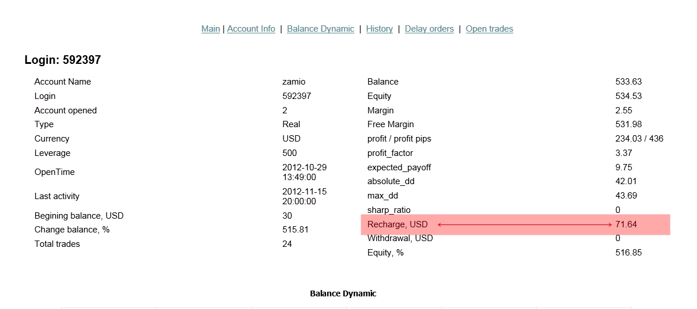
Task: Open the Balance Dynamic link
Action: (320, 29)
